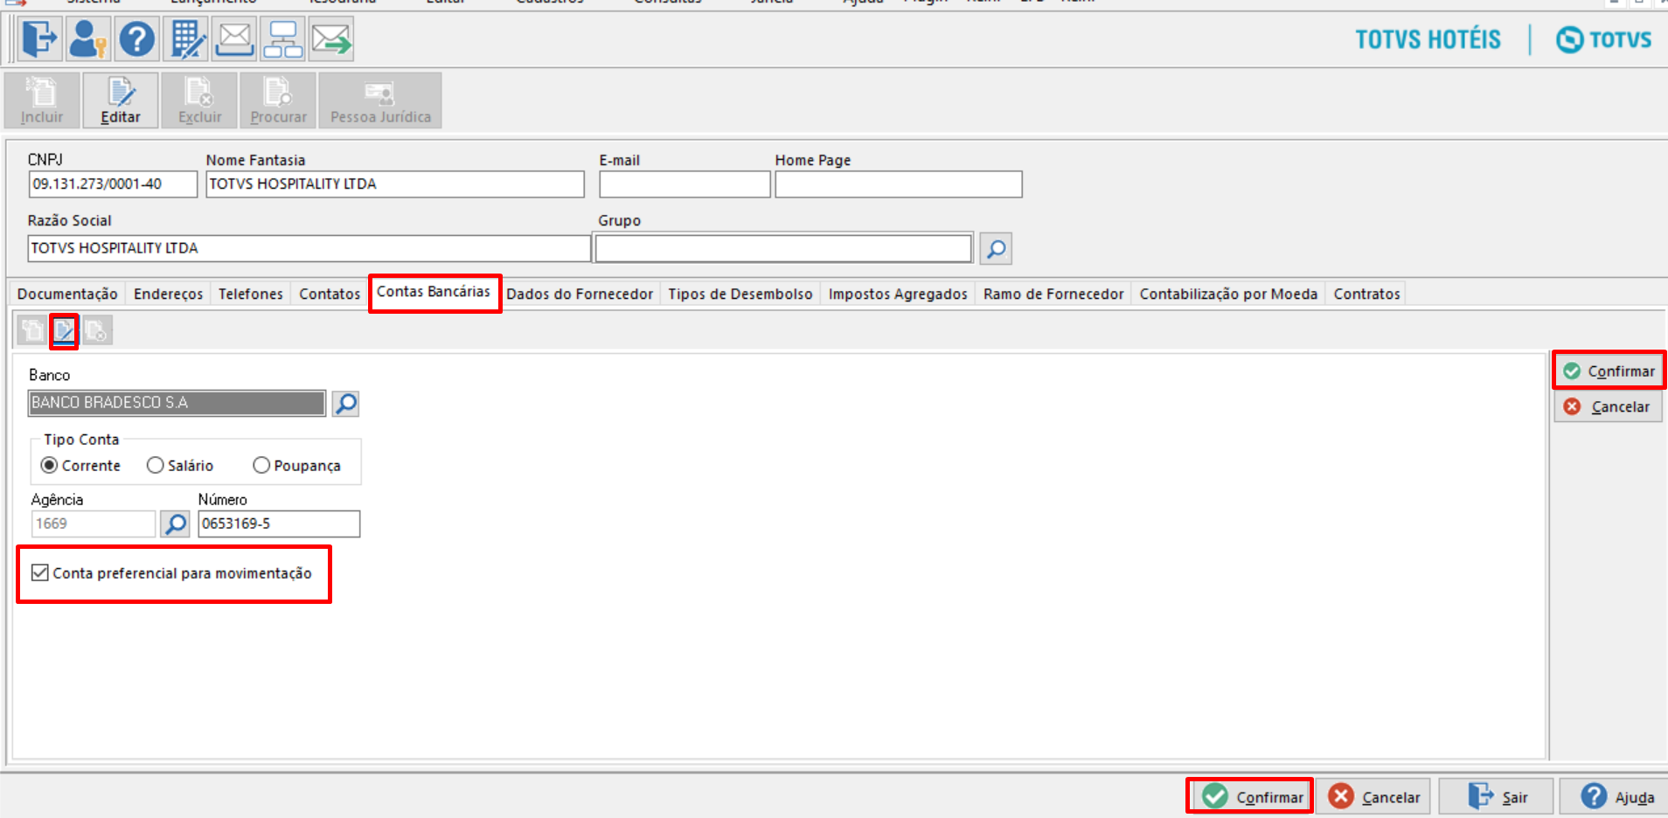Open the Dados do Fornecedor tab
The width and height of the screenshot is (1668, 818).
580,294
